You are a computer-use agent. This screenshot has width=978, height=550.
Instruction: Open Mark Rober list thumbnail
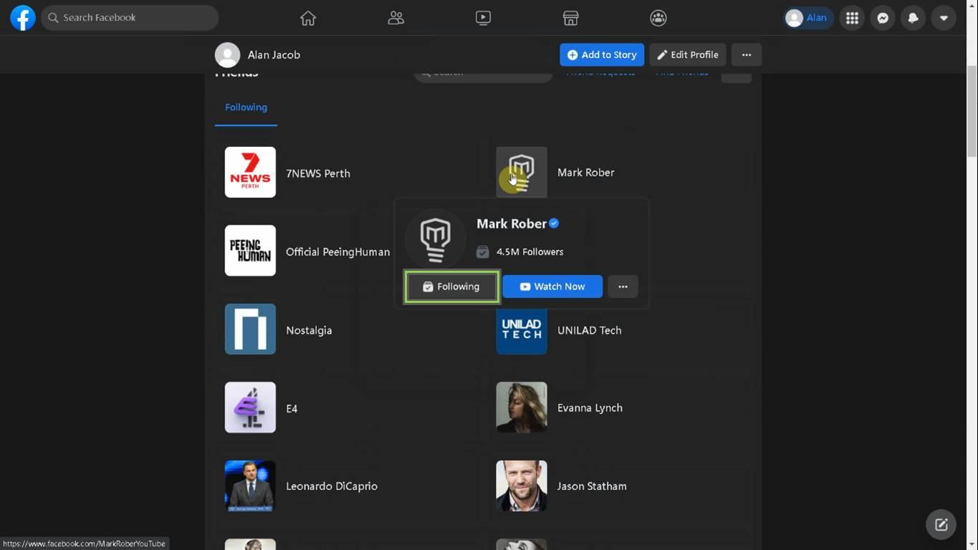click(522, 172)
